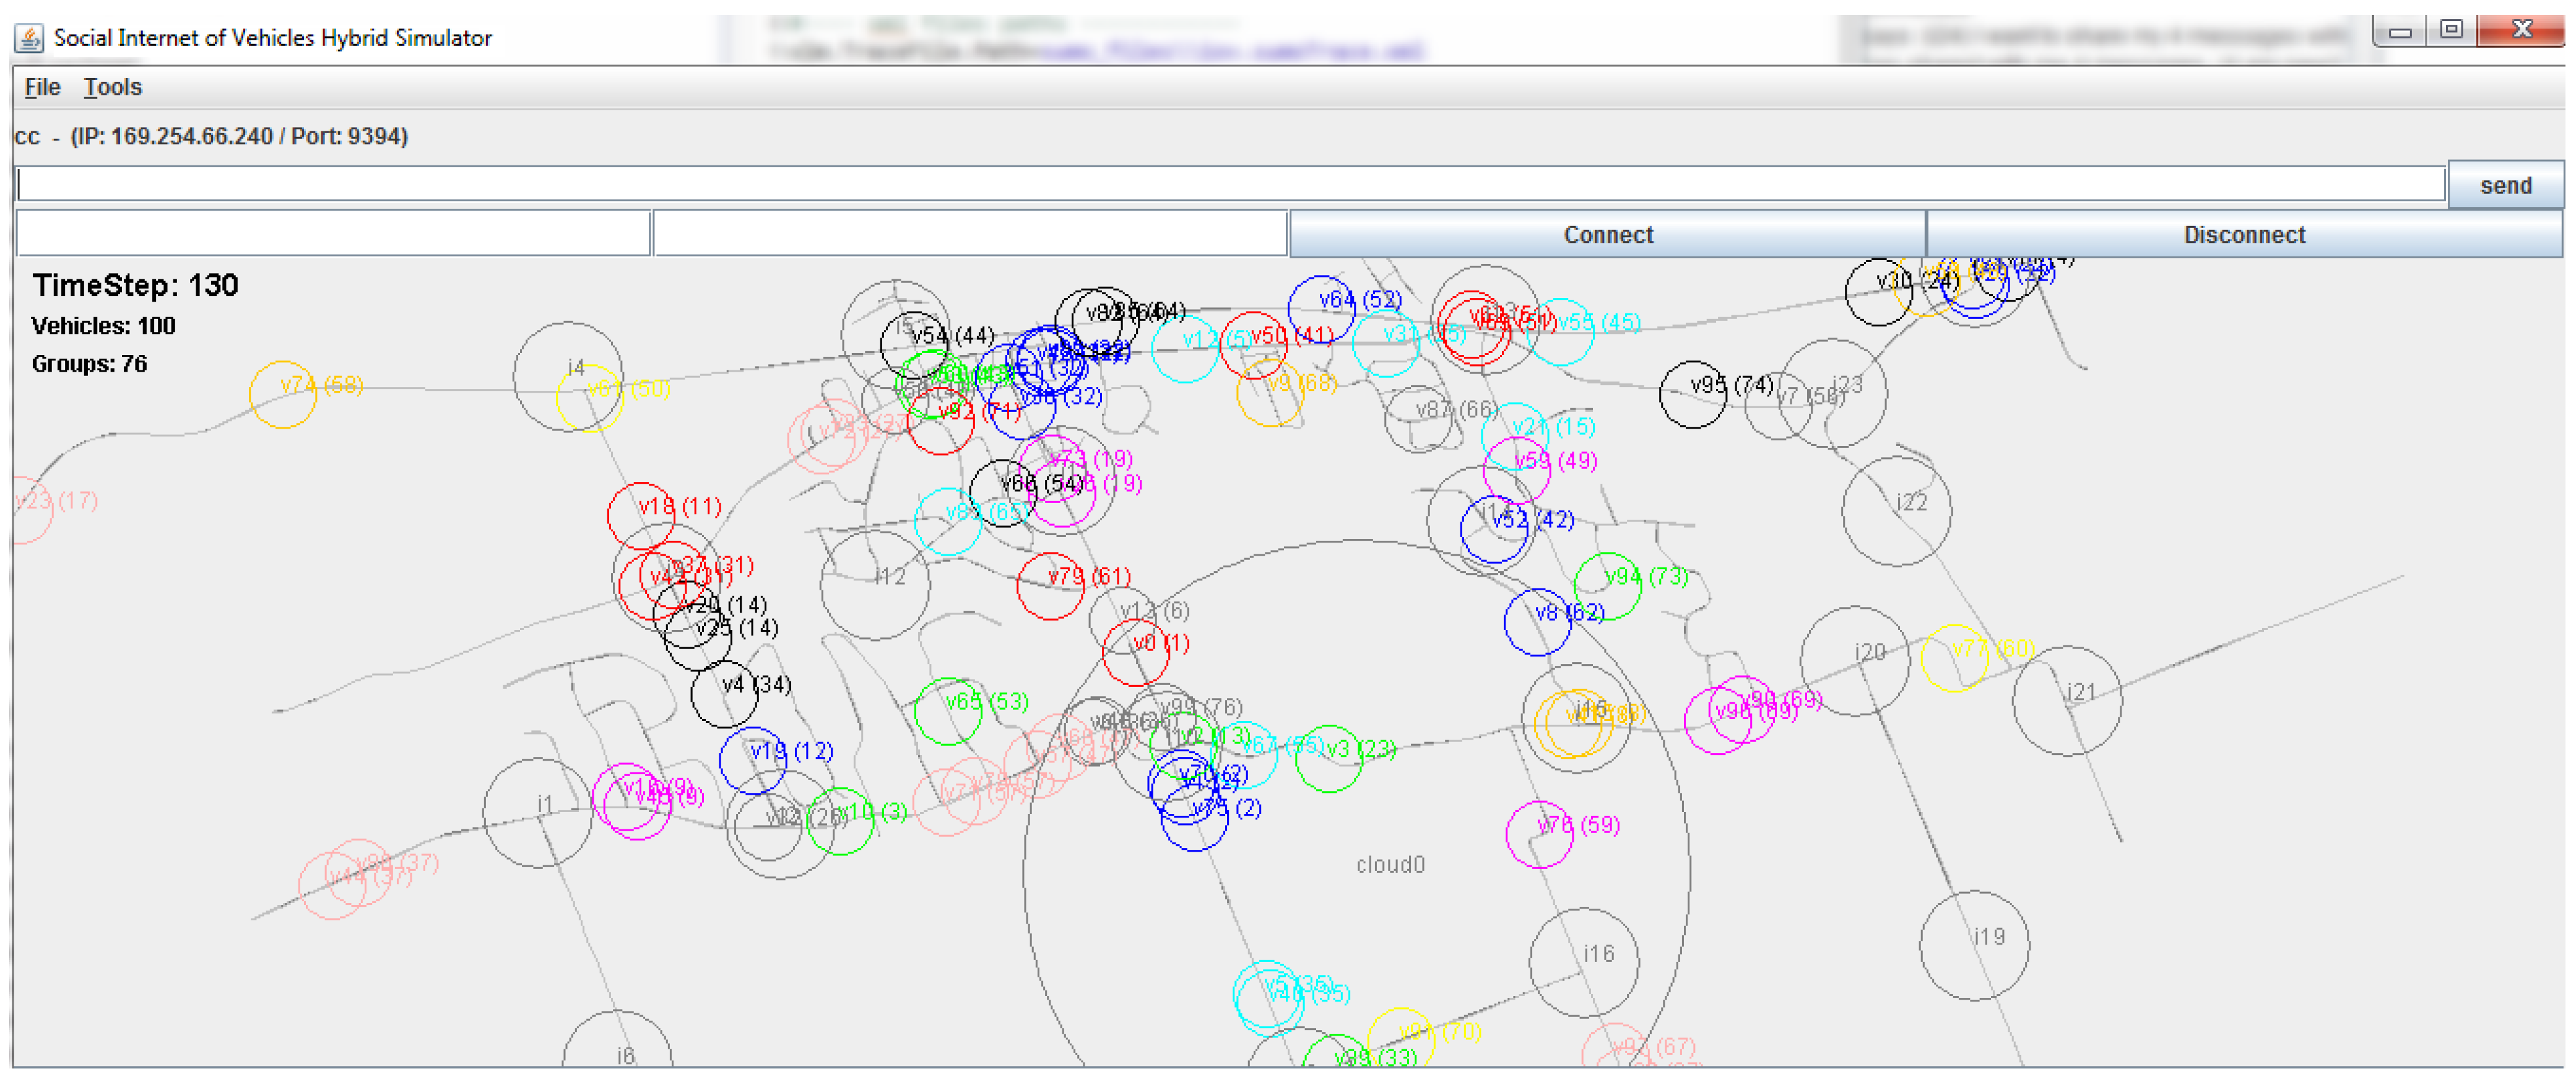Click the Vehicles: 100 text
The width and height of the screenshot is (2576, 1079).
click(104, 326)
